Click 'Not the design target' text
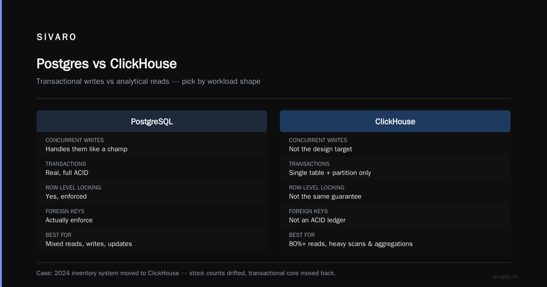This screenshot has height=287, width=547. click(x=320, y=149)
